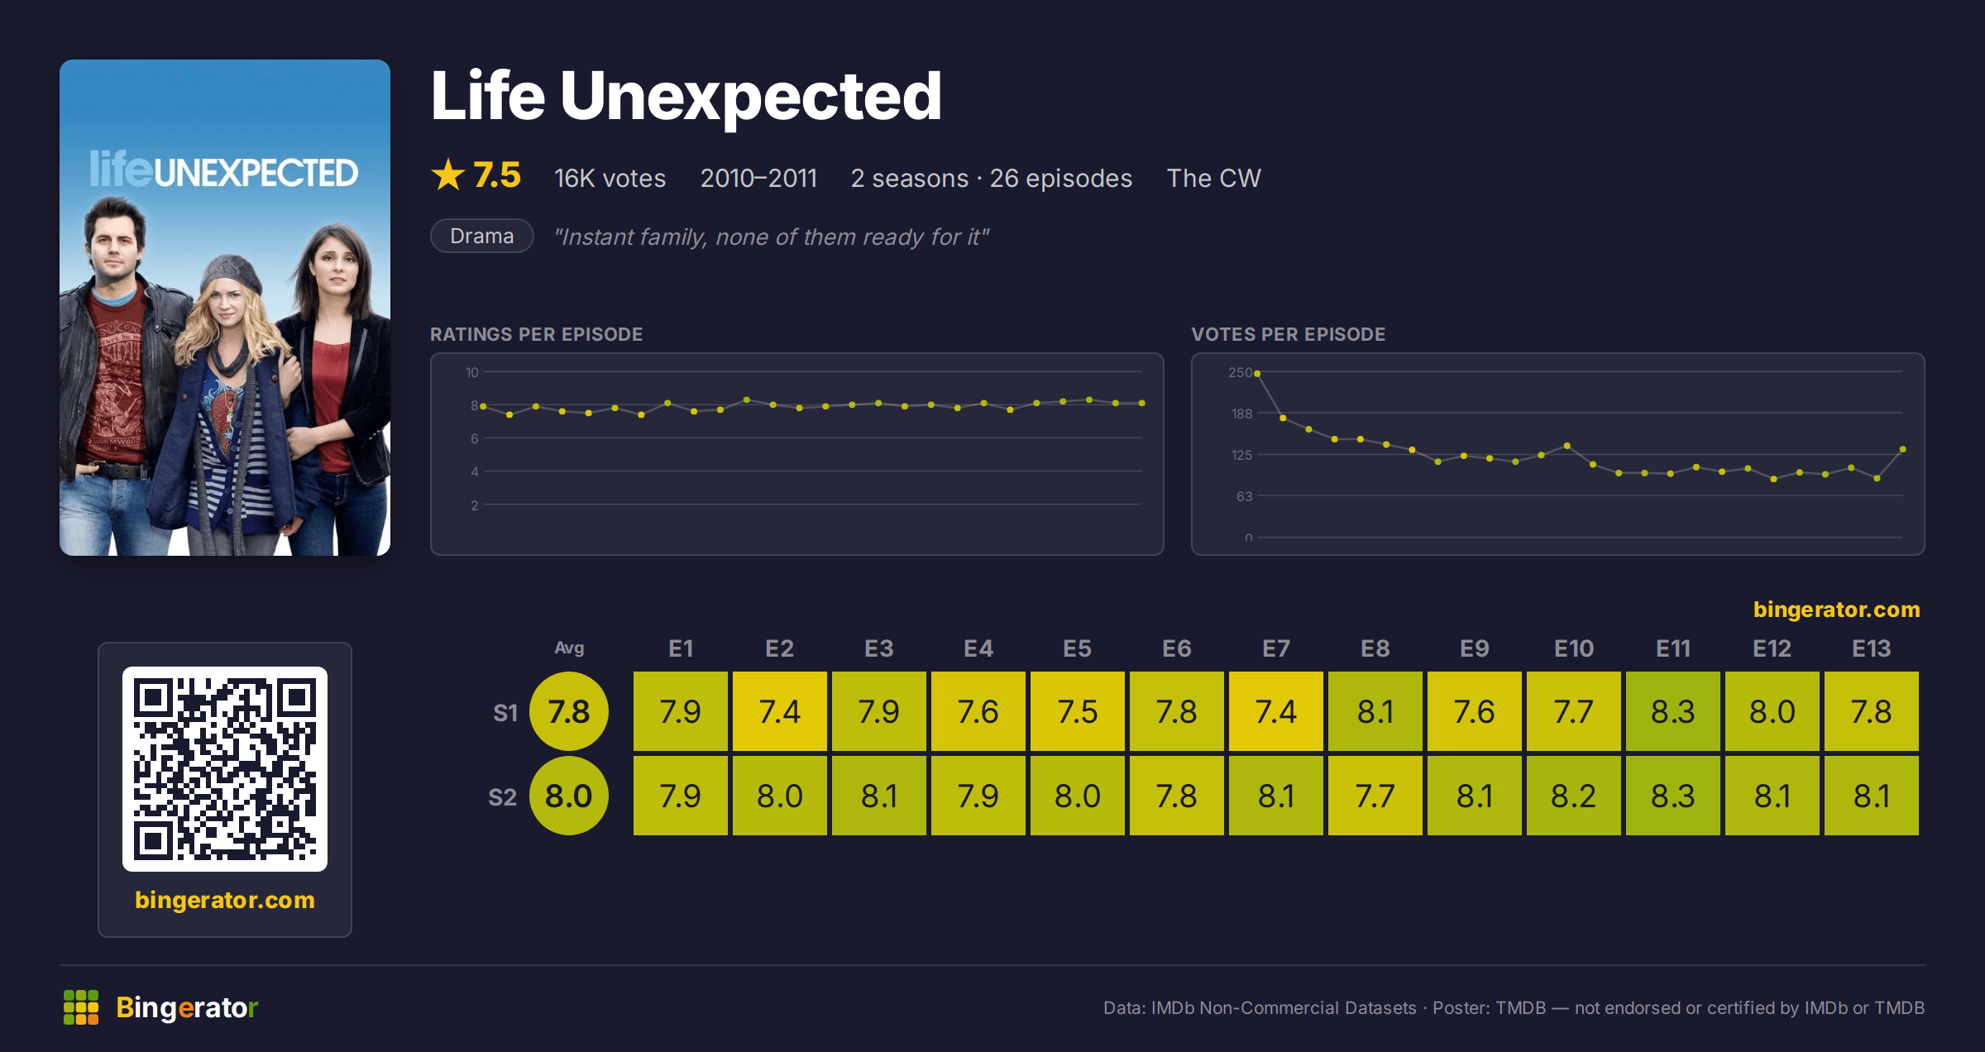
Task: Click the last point in votes chart
Action: [x=1903, y=449]
